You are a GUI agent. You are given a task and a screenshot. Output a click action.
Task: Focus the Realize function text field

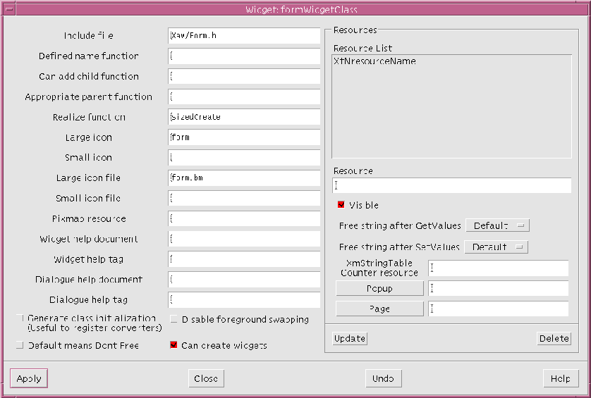tap(244, 117)
